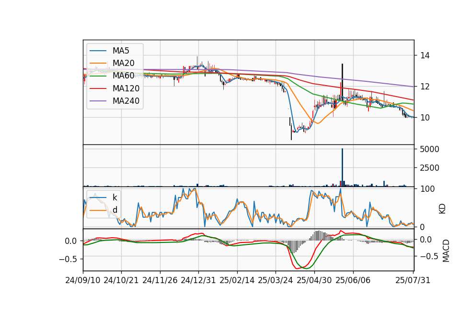Click the KD axis value 100
The image size is (460, 330).
tap(427, 189)
